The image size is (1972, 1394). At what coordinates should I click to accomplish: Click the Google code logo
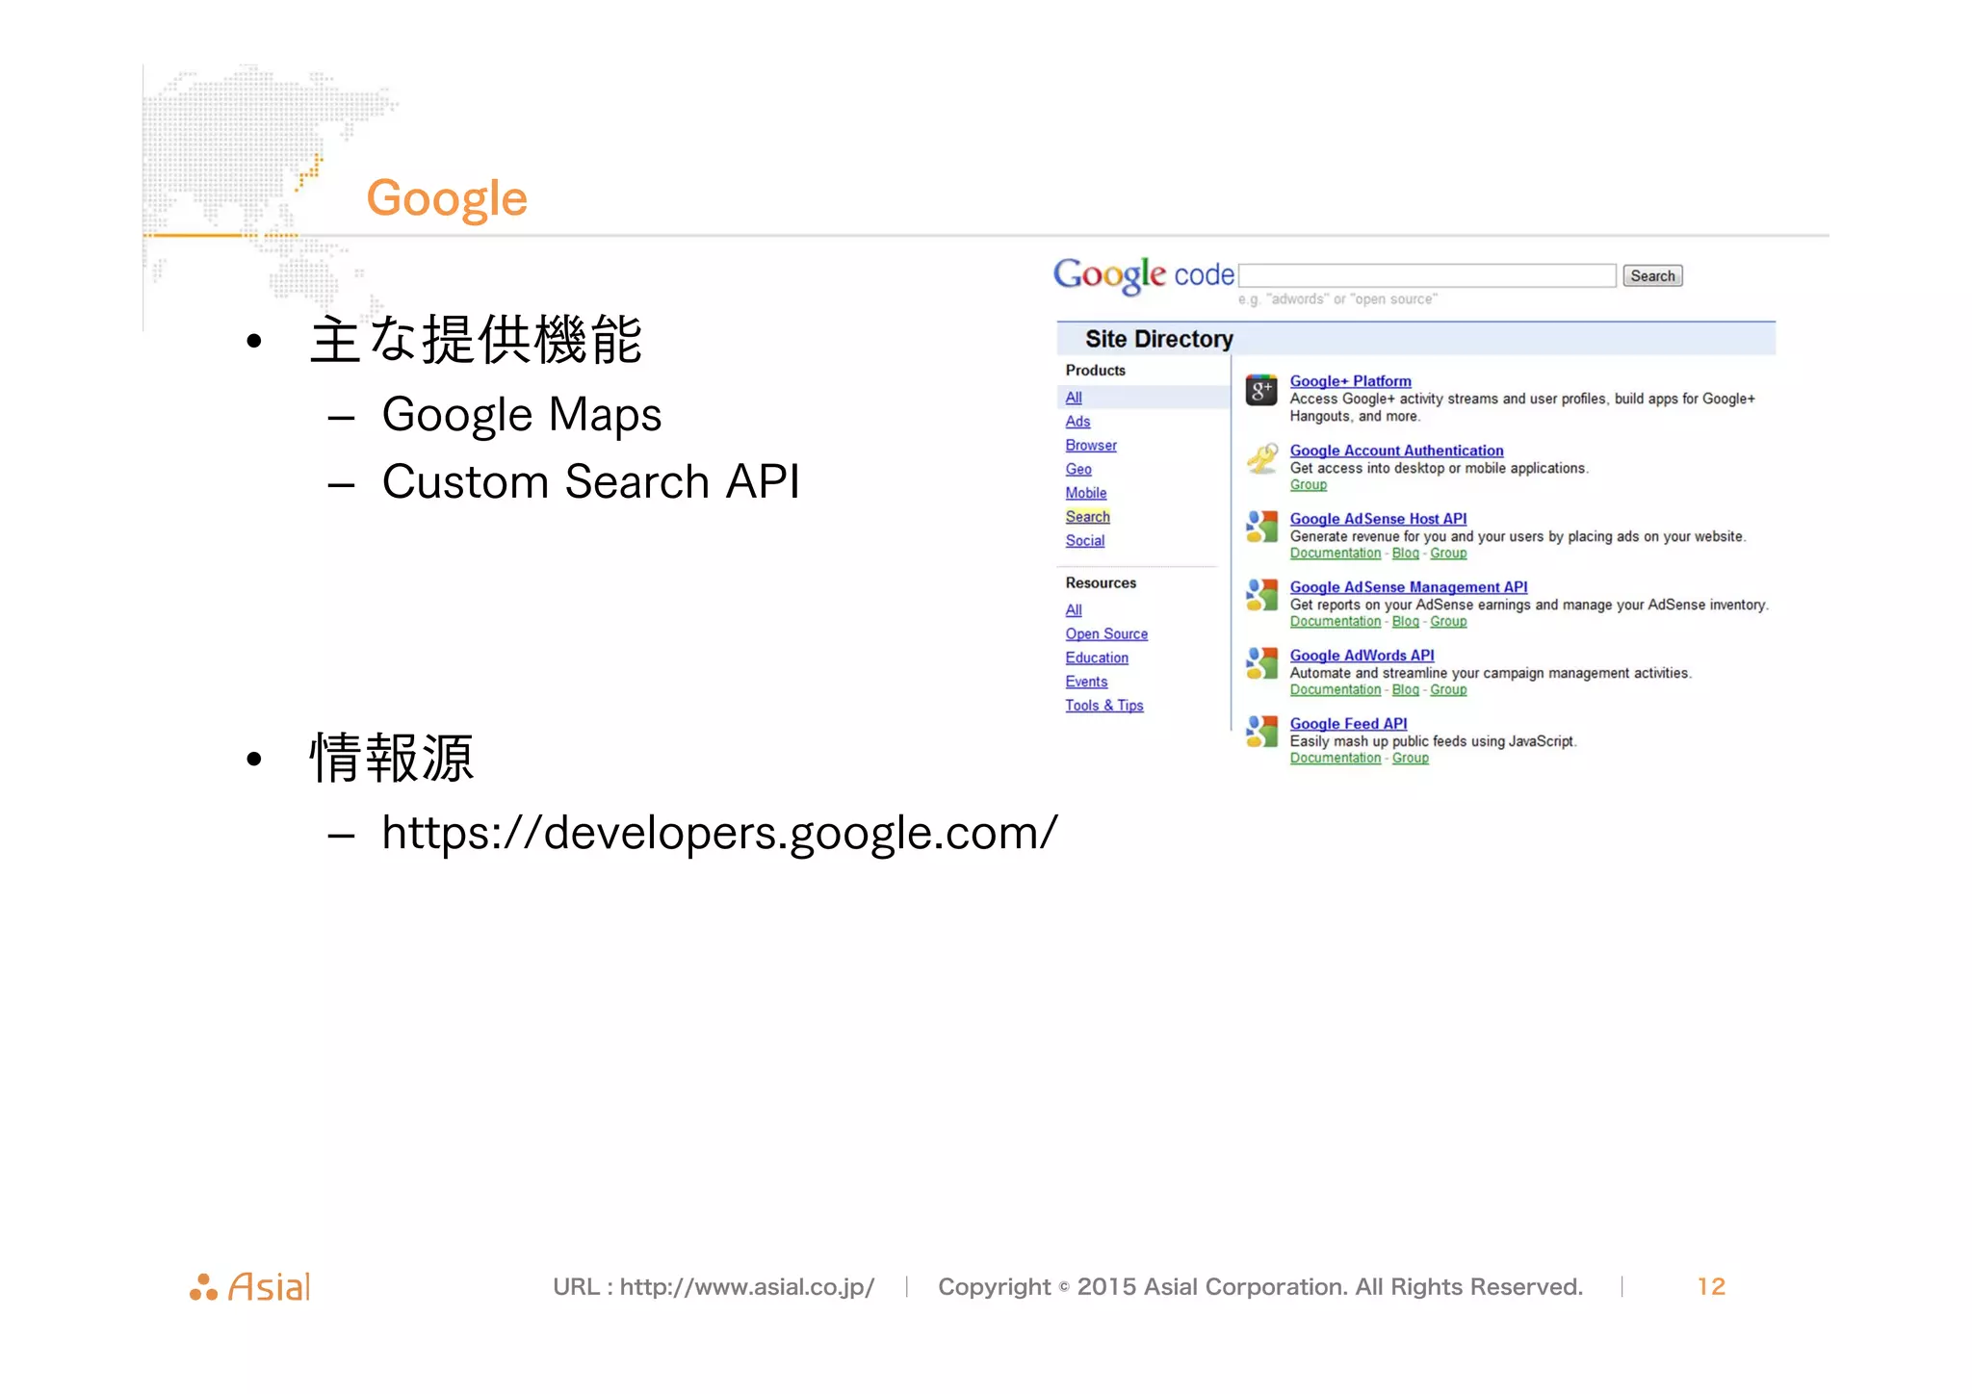tap(1143, 275)
